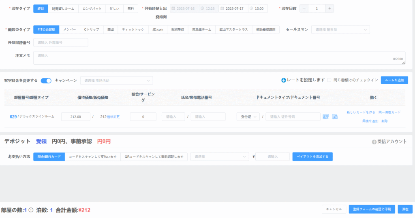
Task: Click 価格変更 link
Action: click(113, 117)
